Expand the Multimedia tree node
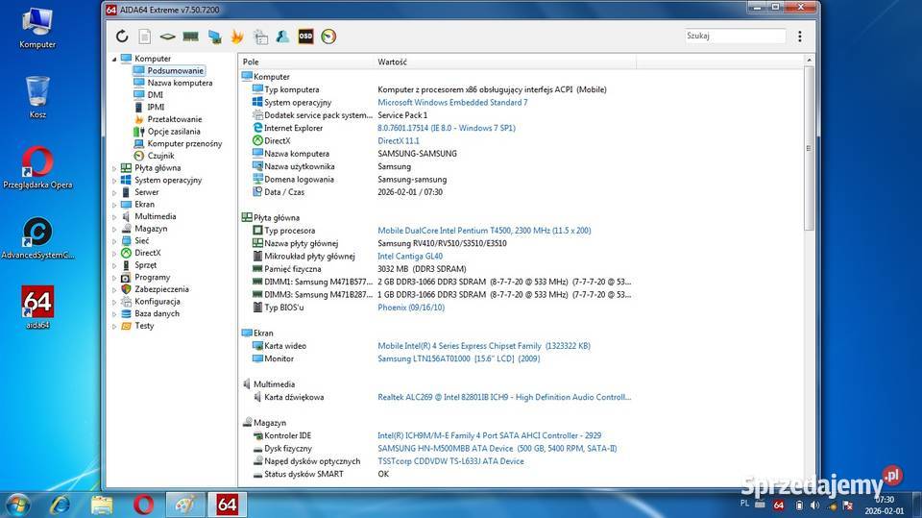This screenshot has width=922, height=518. [114, 216]
